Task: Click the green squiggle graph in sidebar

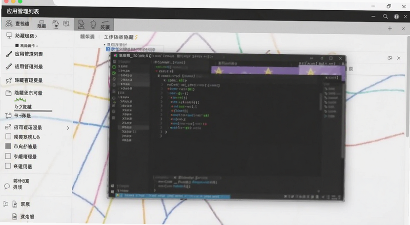Action: 20,100
